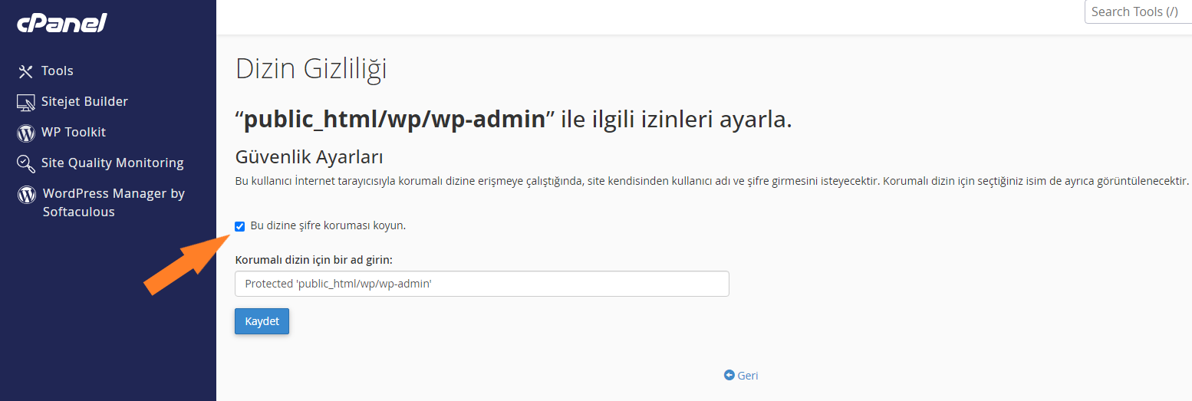
Task: Click the 'Korumalı dizin için bir ad girin' label
Action: [319, 259]
